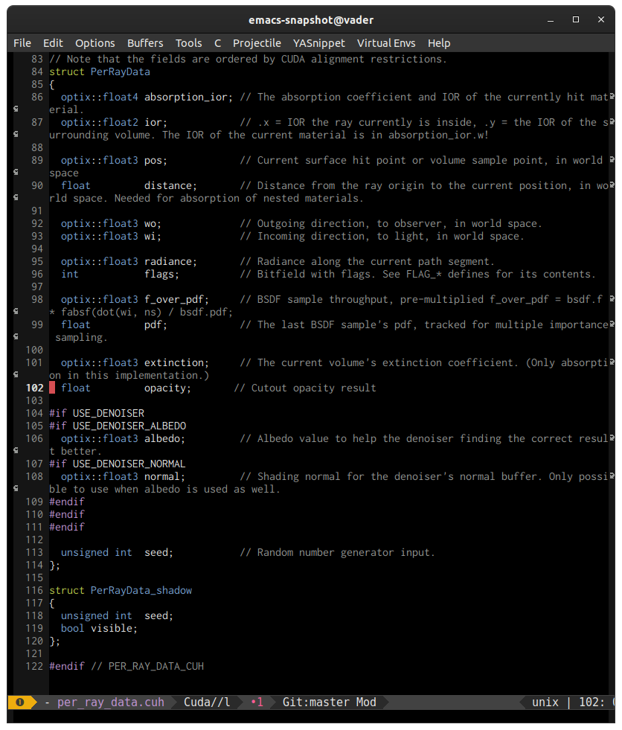Click the per_ray_data.cuh buffer name
Viewport: 622px width, 730px height.
coord(111,702)
